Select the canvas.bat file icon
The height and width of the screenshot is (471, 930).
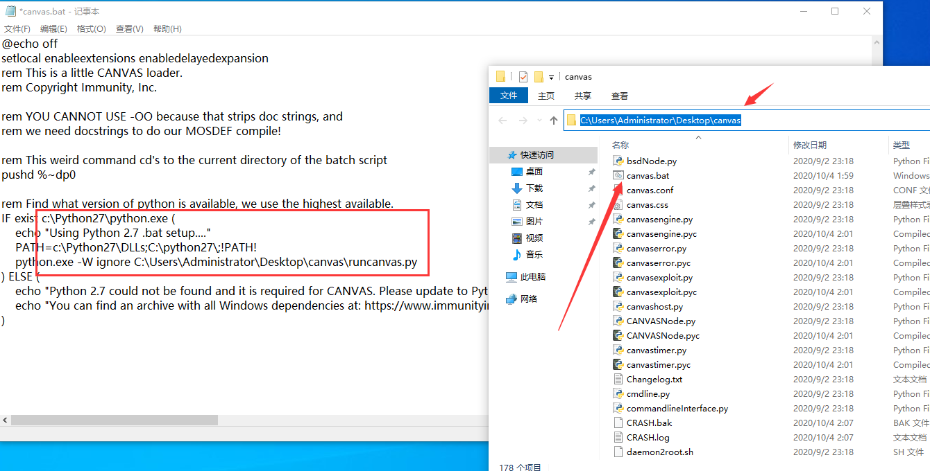[618, 175]
